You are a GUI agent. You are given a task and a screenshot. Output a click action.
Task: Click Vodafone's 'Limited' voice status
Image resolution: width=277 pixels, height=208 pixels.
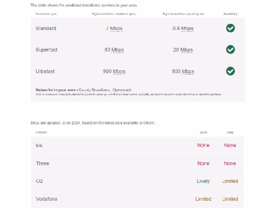pos(203,199)
